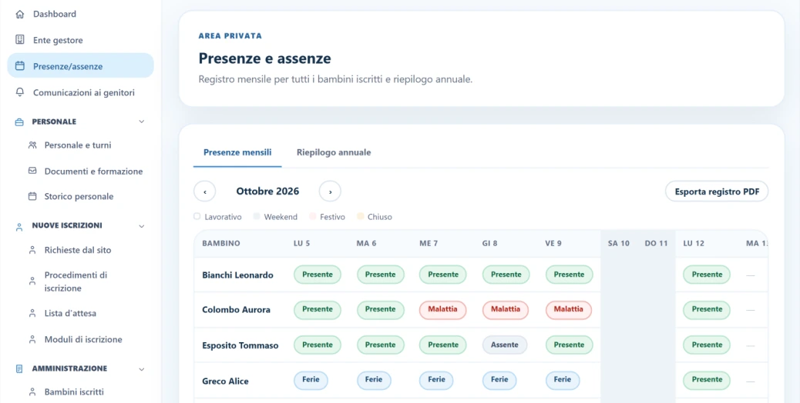Click the Documenti e formazione envelope icon
Viewport: 800px width, 403px height.
[32, 171]
